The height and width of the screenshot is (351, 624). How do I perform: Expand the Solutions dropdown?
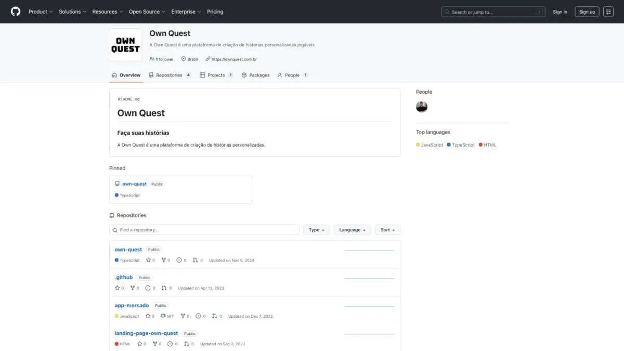(73, 11)
